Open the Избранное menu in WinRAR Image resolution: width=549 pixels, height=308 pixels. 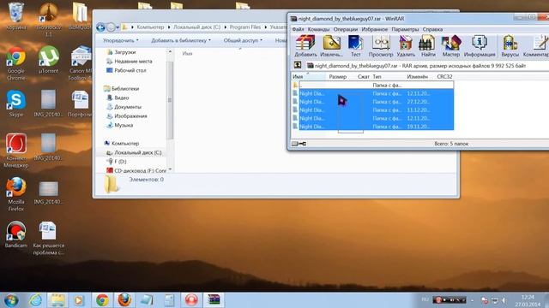point(374,29)
